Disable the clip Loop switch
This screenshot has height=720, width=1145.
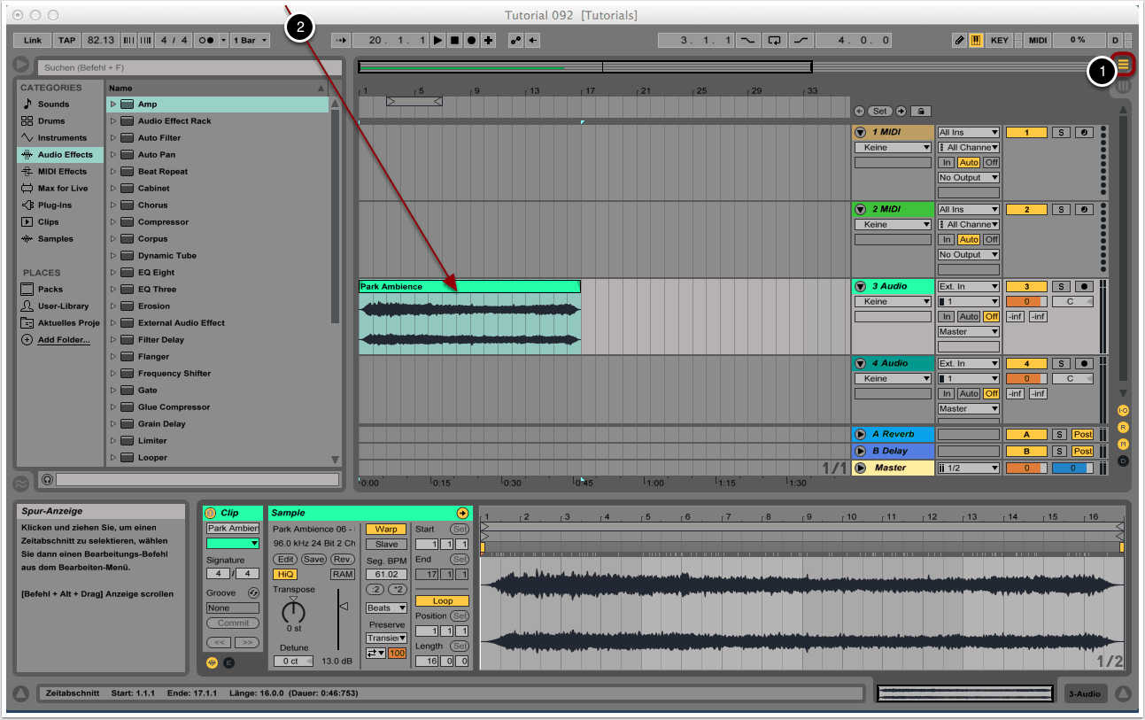pyautogui.click(x=441, y=600)
